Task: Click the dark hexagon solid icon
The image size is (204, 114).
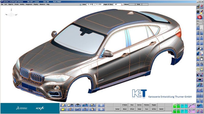Action: tap(198, 12)
